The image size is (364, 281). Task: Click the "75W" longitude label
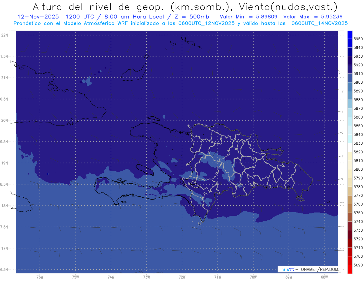(75, 277)
